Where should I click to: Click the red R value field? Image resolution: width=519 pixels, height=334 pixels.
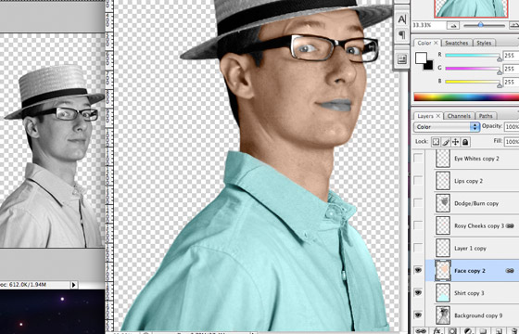pos(511,56)
